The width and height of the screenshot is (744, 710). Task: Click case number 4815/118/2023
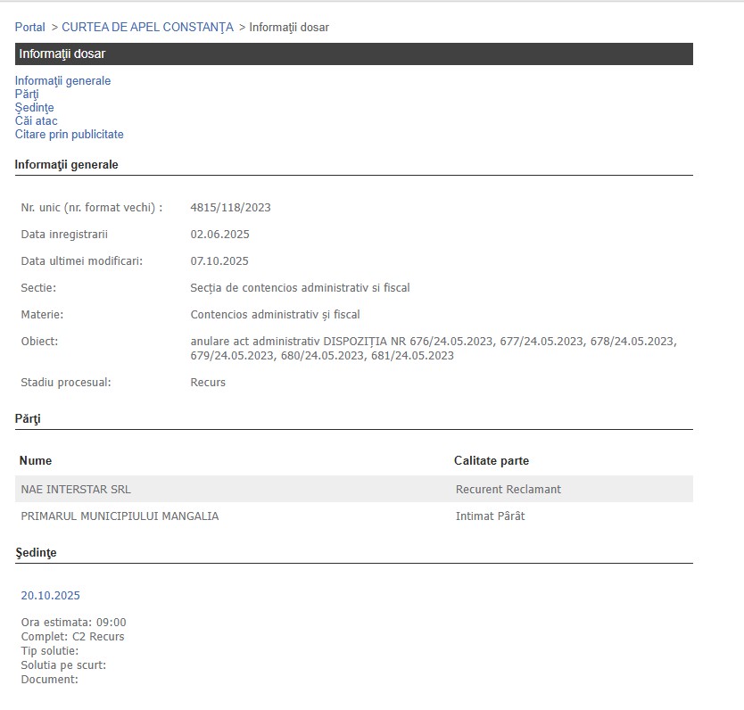point(230,208)
